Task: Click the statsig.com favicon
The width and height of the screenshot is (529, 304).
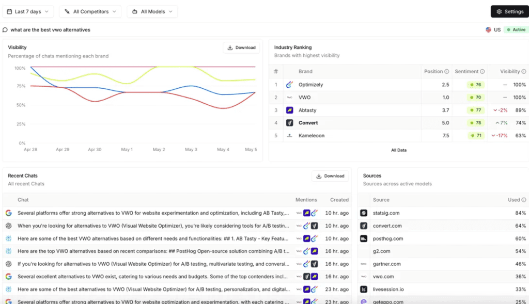Action: [363, 213]
